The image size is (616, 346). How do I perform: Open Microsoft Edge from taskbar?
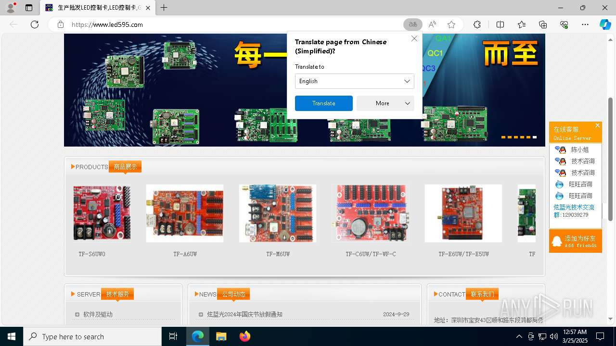pyautogui.click(x=198, y=336)
